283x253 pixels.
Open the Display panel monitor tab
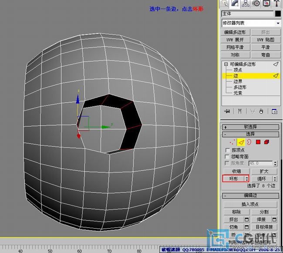(x=266, y=3)
